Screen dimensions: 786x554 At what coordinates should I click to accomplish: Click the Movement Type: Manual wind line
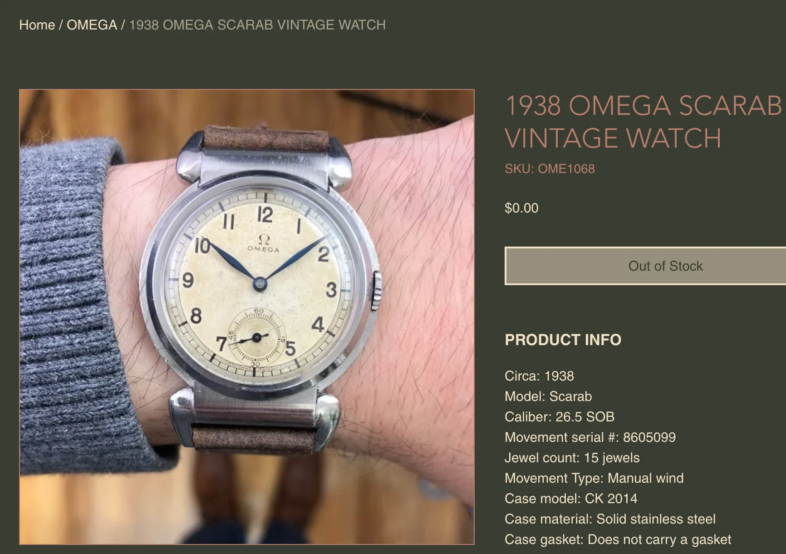click(594, 478)
